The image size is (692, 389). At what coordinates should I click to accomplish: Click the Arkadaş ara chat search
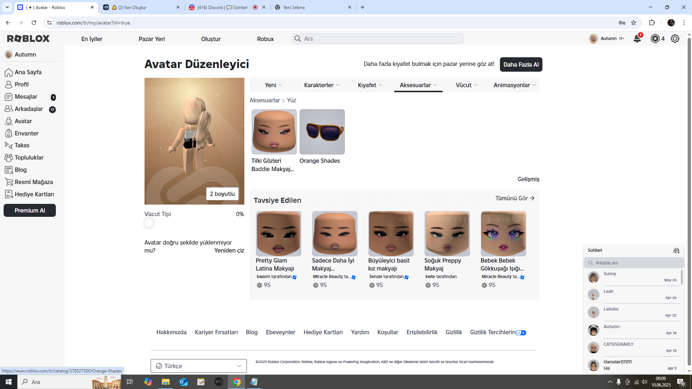pos(633,263)
